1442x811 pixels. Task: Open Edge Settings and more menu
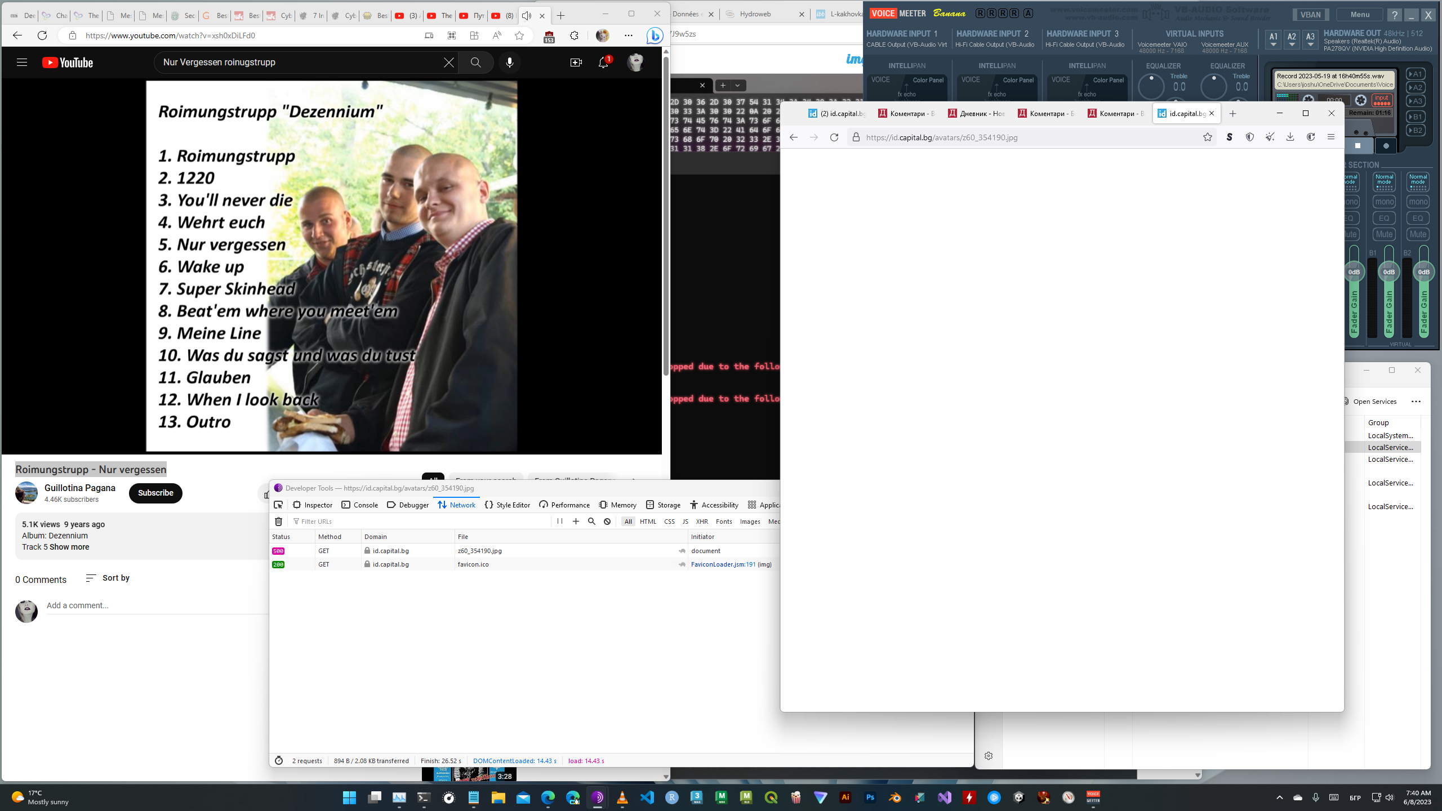pos(629,35)
